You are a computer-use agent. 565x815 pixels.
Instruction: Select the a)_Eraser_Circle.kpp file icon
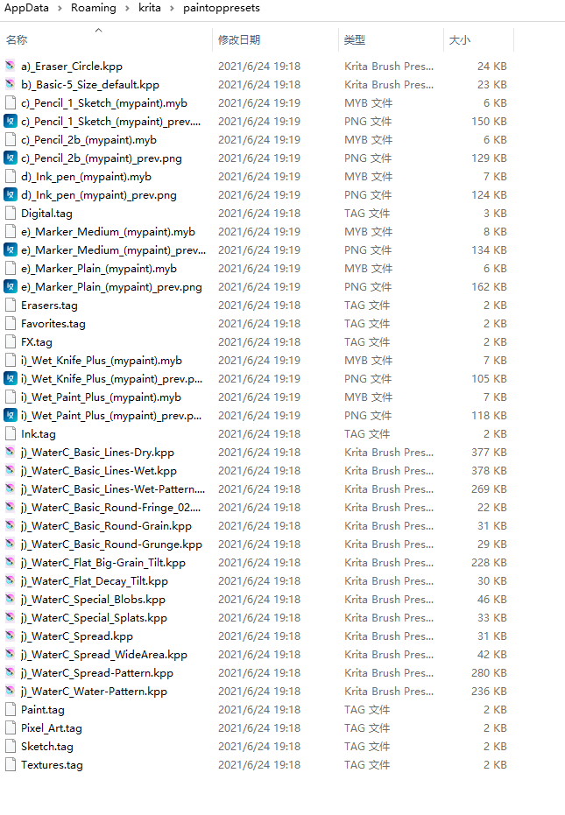(10, 66)
